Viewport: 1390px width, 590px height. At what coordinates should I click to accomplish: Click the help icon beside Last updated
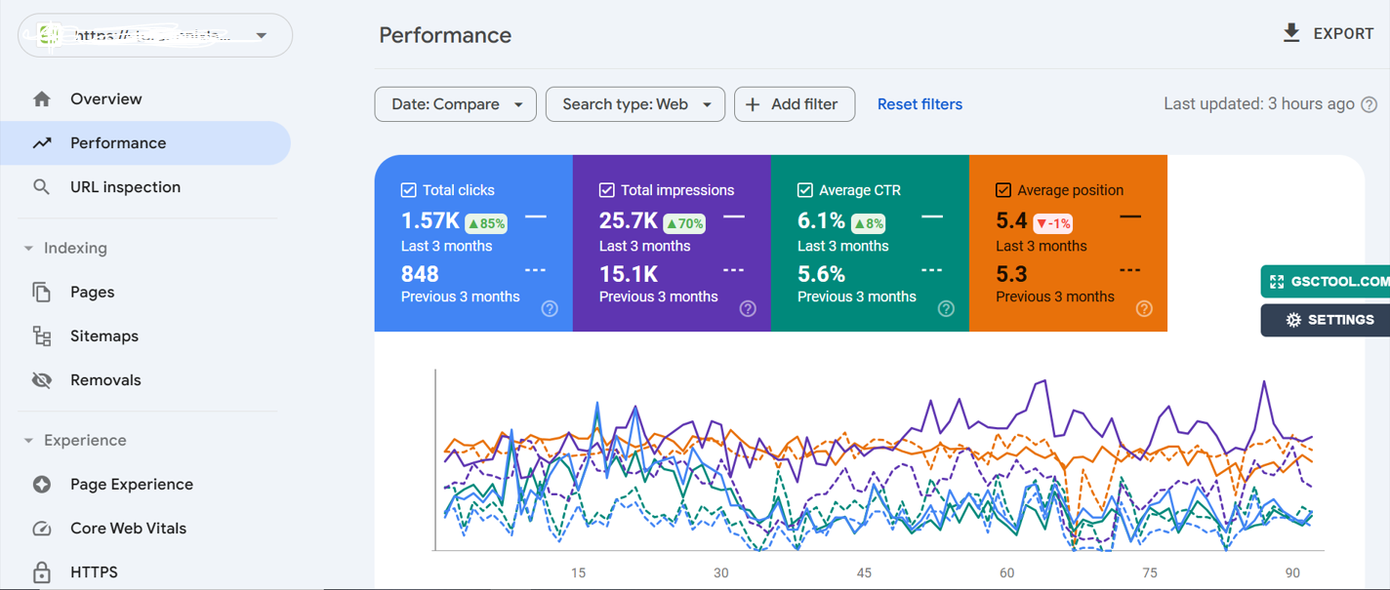[1370, 104]
